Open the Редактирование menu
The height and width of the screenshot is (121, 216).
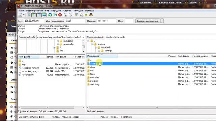(34, 11)
